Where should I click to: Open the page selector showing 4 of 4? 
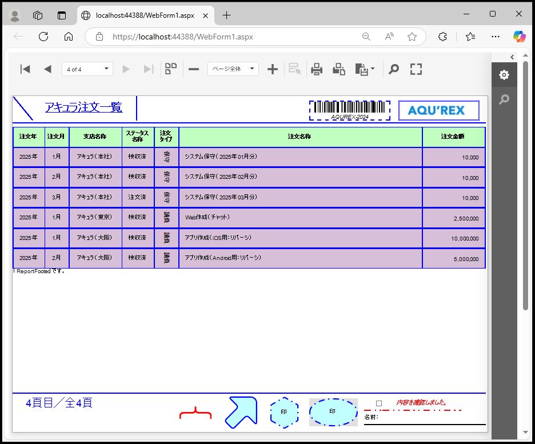[x=87, y=69]
